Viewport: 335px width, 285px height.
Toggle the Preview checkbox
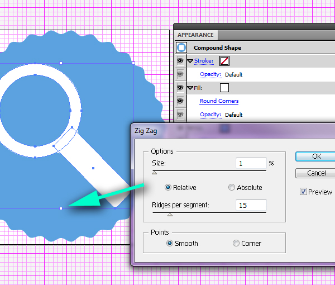tap(303, 191)
